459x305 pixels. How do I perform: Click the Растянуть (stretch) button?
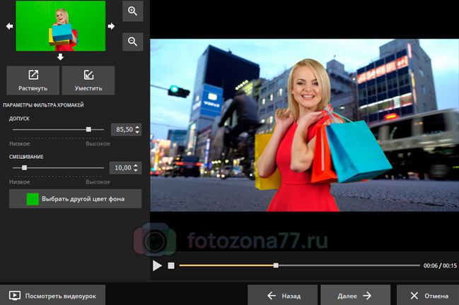33,80
